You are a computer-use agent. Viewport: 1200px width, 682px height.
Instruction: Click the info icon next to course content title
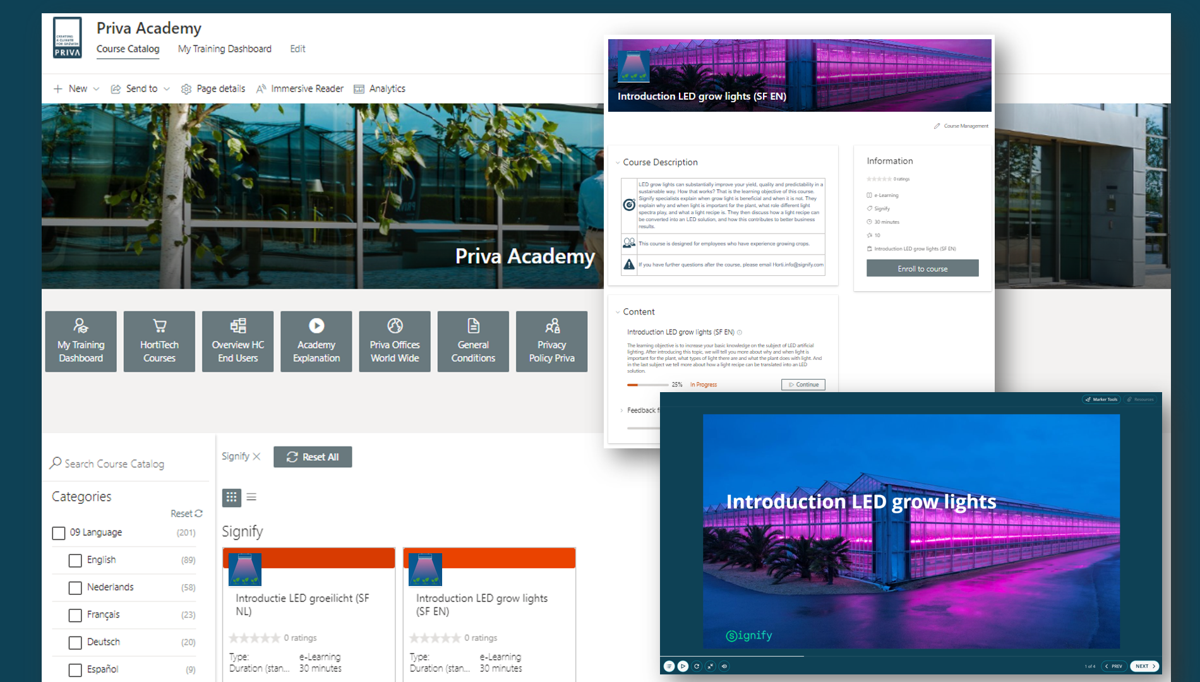(x=740, y=332)
